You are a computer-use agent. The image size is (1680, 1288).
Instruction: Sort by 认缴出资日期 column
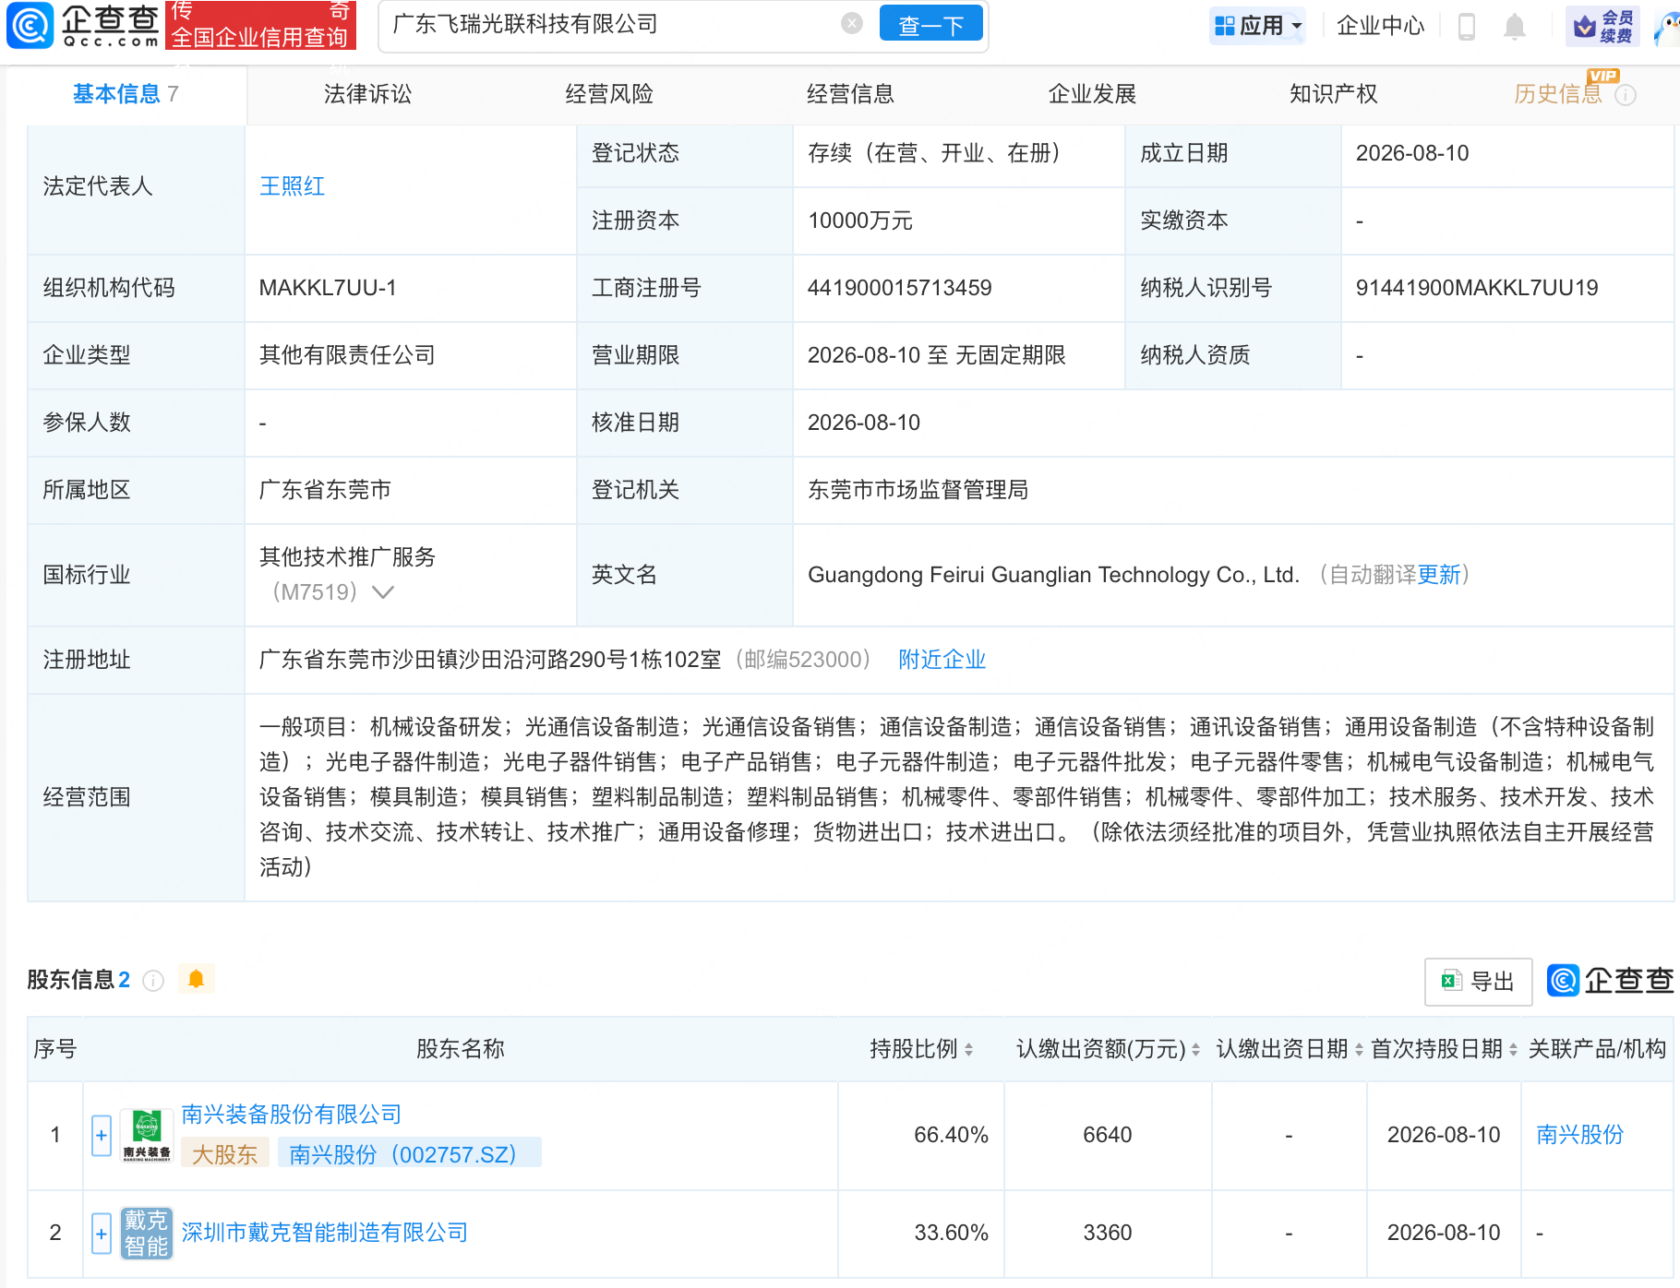pyautogui.click(x=1359, y=1050)
